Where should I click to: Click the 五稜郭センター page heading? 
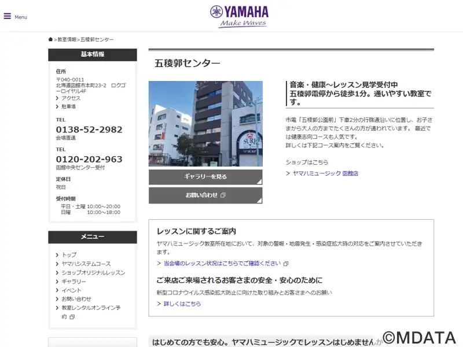(x=187, y=63)
